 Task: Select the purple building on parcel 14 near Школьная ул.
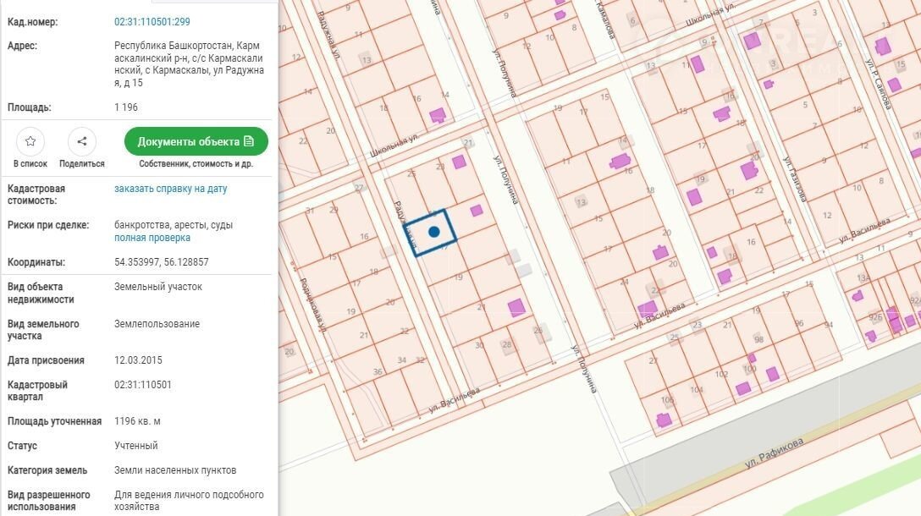click(x=438, y=115)
